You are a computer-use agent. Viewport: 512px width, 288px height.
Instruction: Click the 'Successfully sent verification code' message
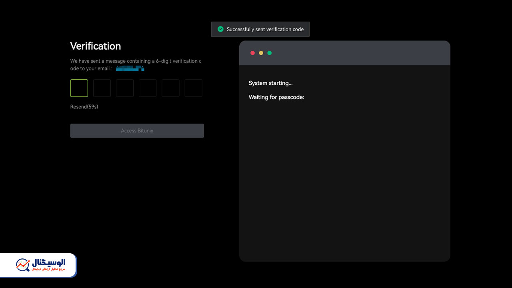(x=265, y=29)
